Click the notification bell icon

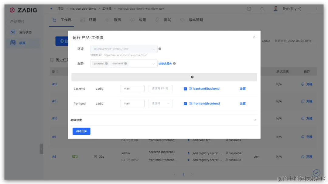(x=262, y=9)
